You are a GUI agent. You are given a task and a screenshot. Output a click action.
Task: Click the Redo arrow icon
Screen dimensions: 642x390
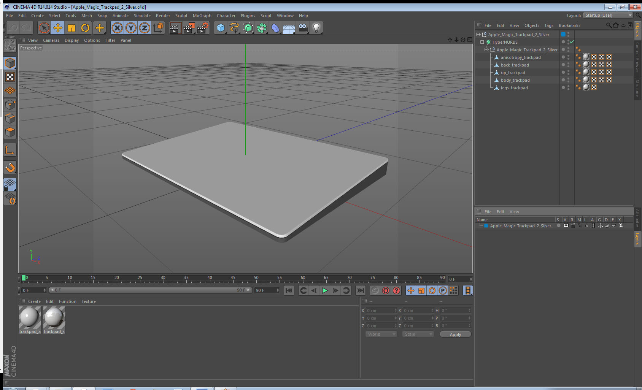click(26, 28)
